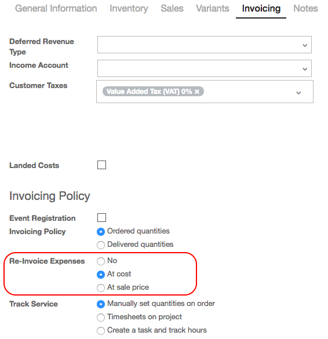The width and height of the screenshot is (328, 339).
Task: Choose At sale price re-invoice option
Action: 101,288
